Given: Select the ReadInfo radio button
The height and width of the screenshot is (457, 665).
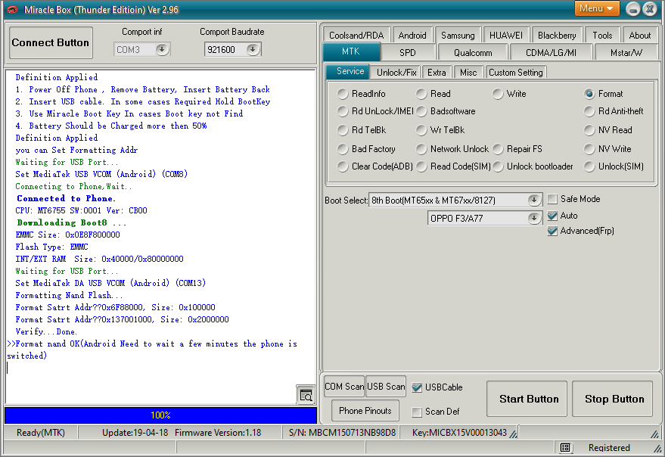Looking at the screenshot, I should (x=343, y=94).
